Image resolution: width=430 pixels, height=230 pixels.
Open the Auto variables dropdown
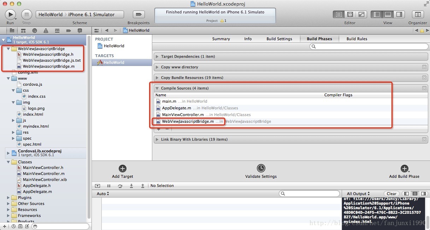coord(103,194)
